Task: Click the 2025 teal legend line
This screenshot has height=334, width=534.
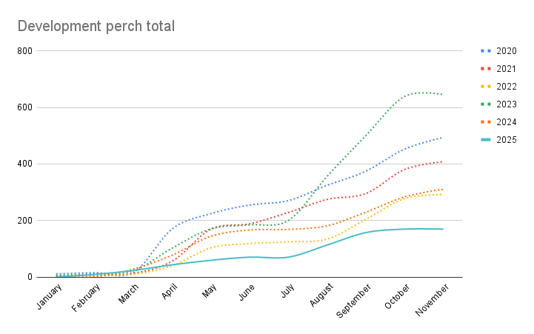Action: [x=486, y=140]
